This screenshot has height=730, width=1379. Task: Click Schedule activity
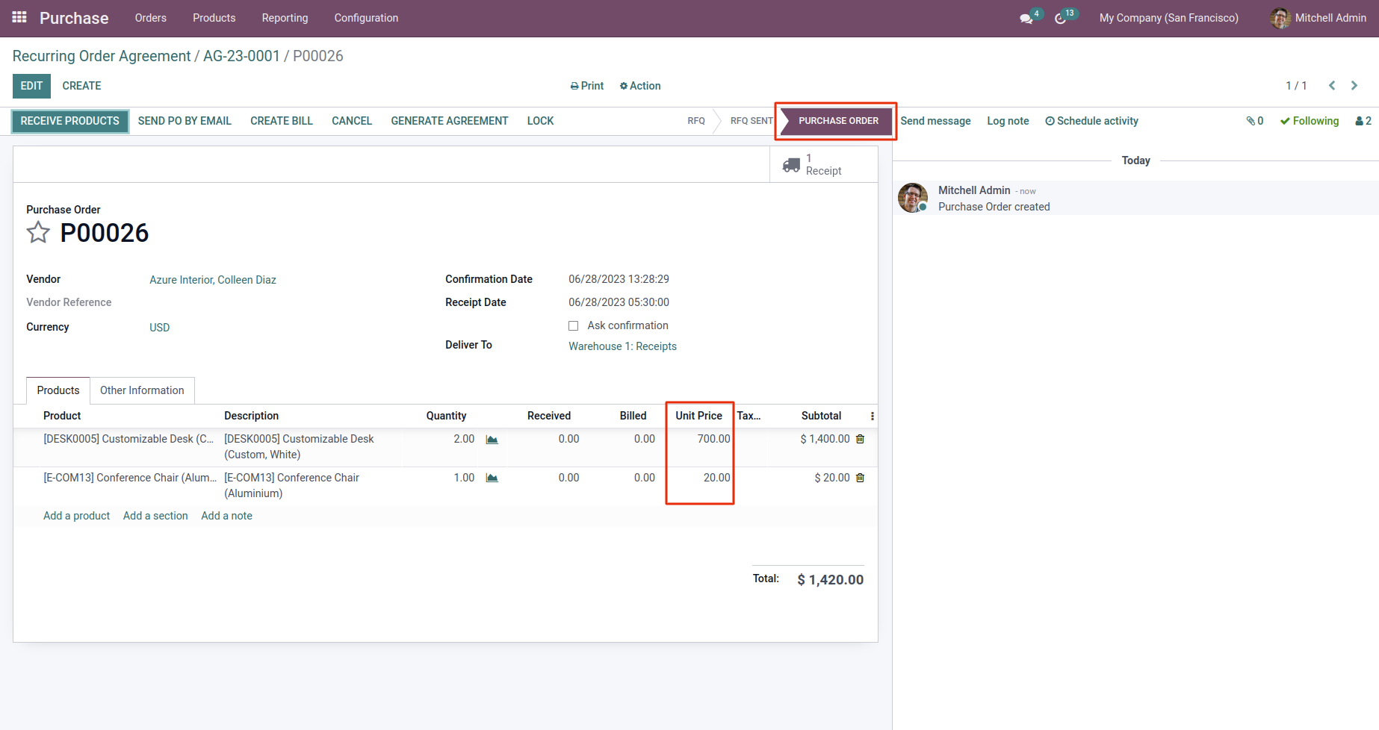click(1092, 121)
